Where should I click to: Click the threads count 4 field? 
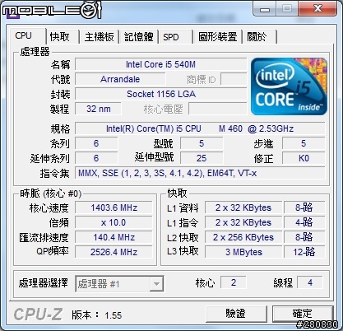310,282
